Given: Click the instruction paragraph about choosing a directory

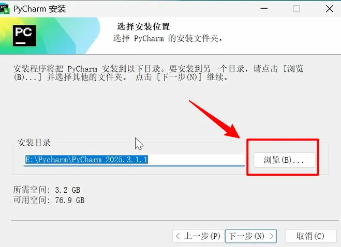Looking at the screenshot, I should click(158, 73).
